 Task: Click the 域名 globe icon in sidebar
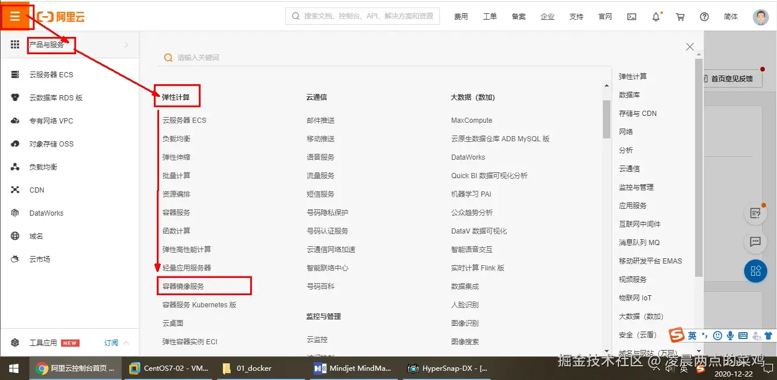tap(16, 236)
